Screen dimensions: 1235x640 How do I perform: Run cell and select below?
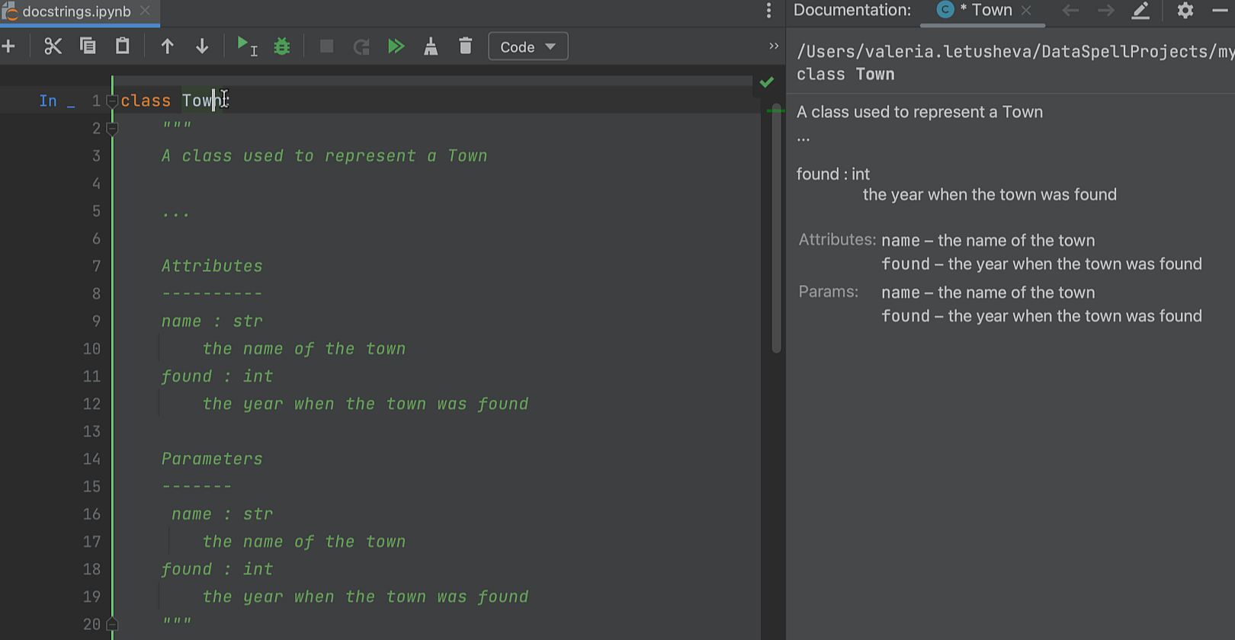pos(246,46)
